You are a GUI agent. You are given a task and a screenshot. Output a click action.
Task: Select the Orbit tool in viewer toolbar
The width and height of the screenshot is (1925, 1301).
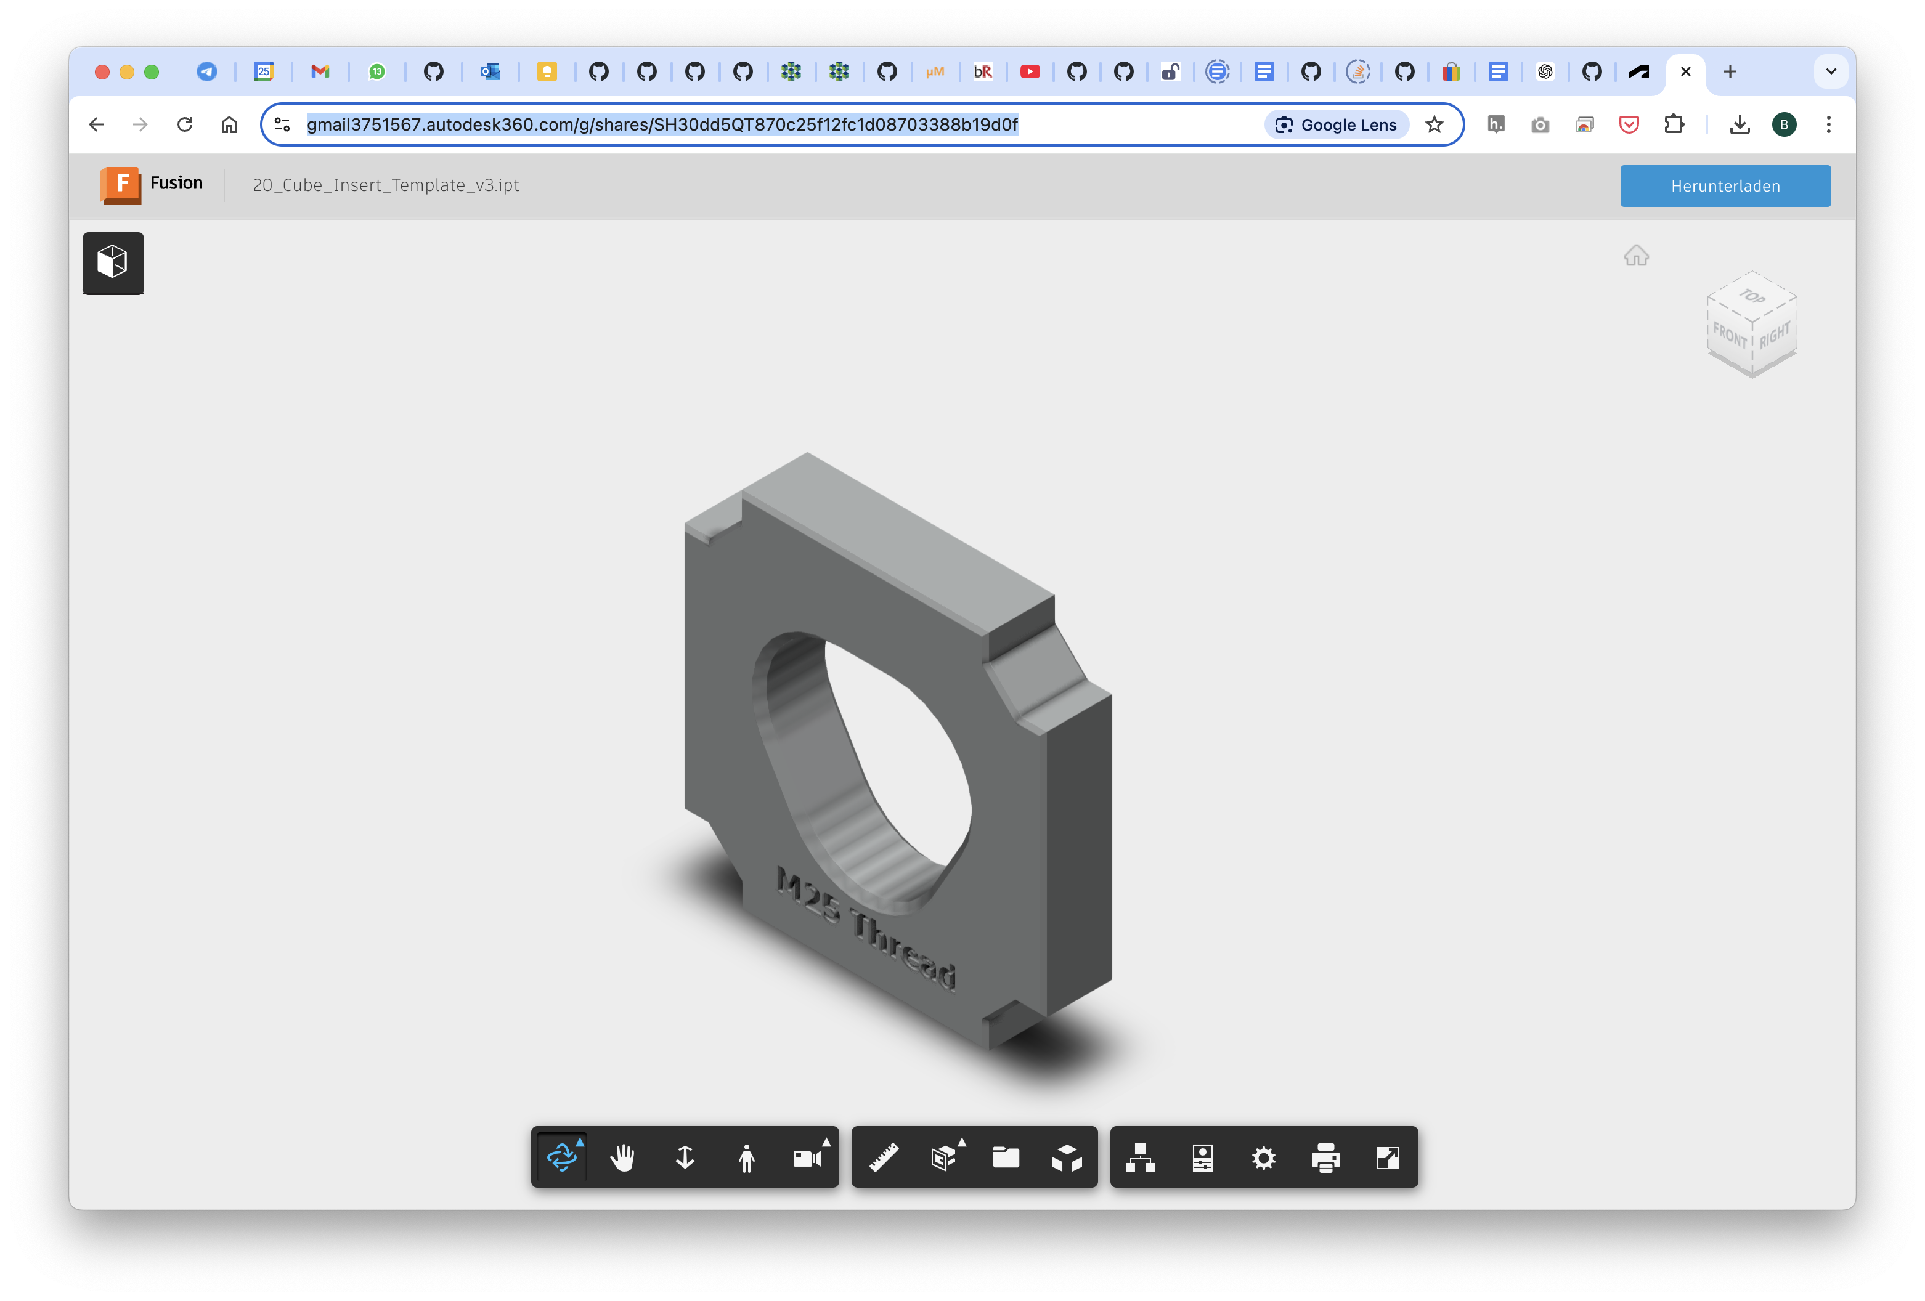point(561,1157)
